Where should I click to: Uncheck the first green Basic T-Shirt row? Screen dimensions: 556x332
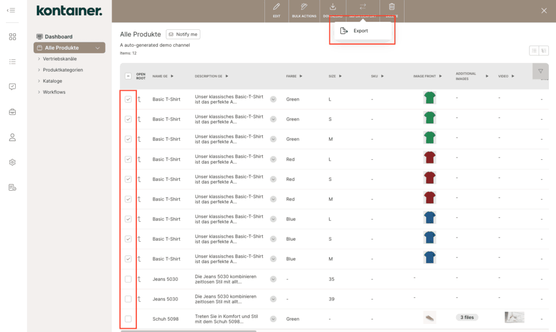tap(128, 99)
